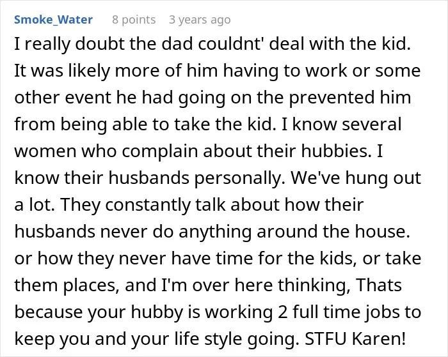Click the line beginning 'other event he had'
The height and width of the screenshot is (357, 448).
pyautogui.click(x=213, y=98)
